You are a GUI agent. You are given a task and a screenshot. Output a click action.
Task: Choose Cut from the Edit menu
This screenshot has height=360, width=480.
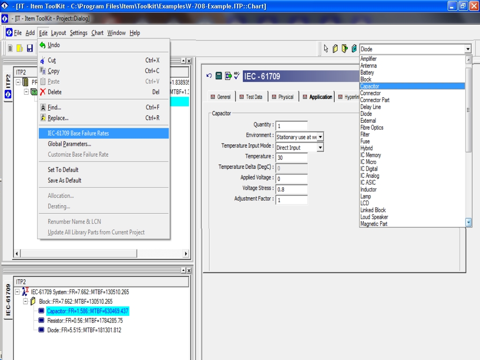click(x=104, y=60)
